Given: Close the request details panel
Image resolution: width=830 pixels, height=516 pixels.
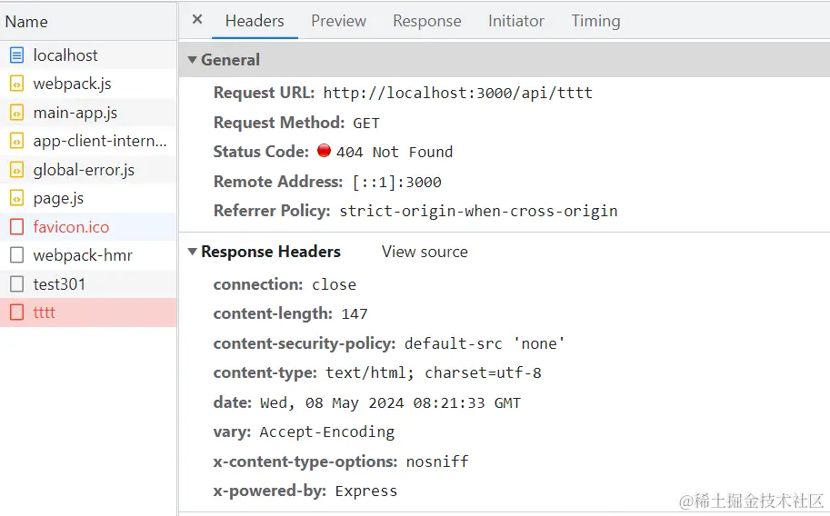Looking at the screenshot, I should (197, 20).
